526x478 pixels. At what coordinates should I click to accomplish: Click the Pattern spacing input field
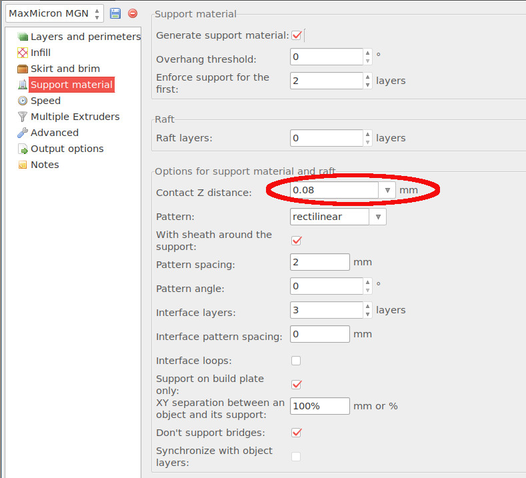click(319, 262)
